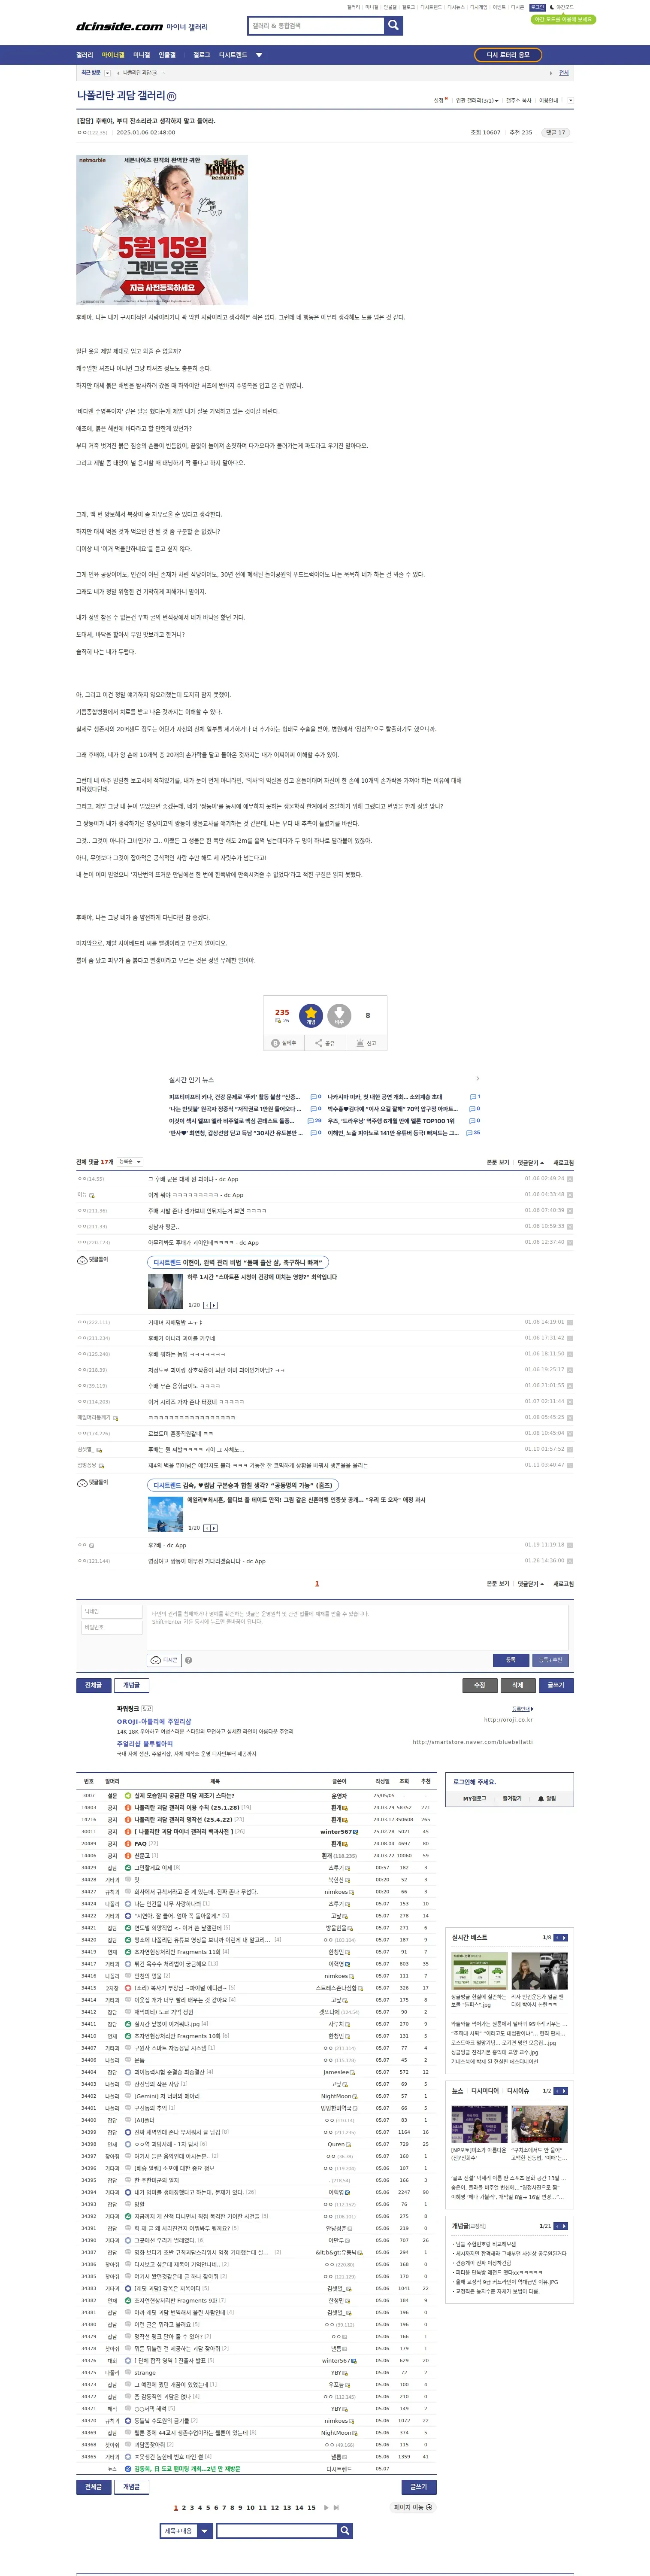The image size is (650, 2576).
Task: Click the minor gallery ⓜ badge beside title
Action: pyautogui.click(x=172, y=96)
